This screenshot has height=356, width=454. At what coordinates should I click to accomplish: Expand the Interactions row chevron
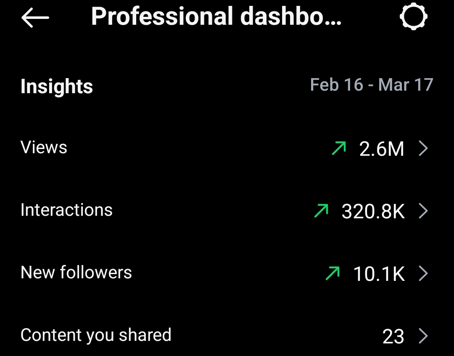pos(423,211)
